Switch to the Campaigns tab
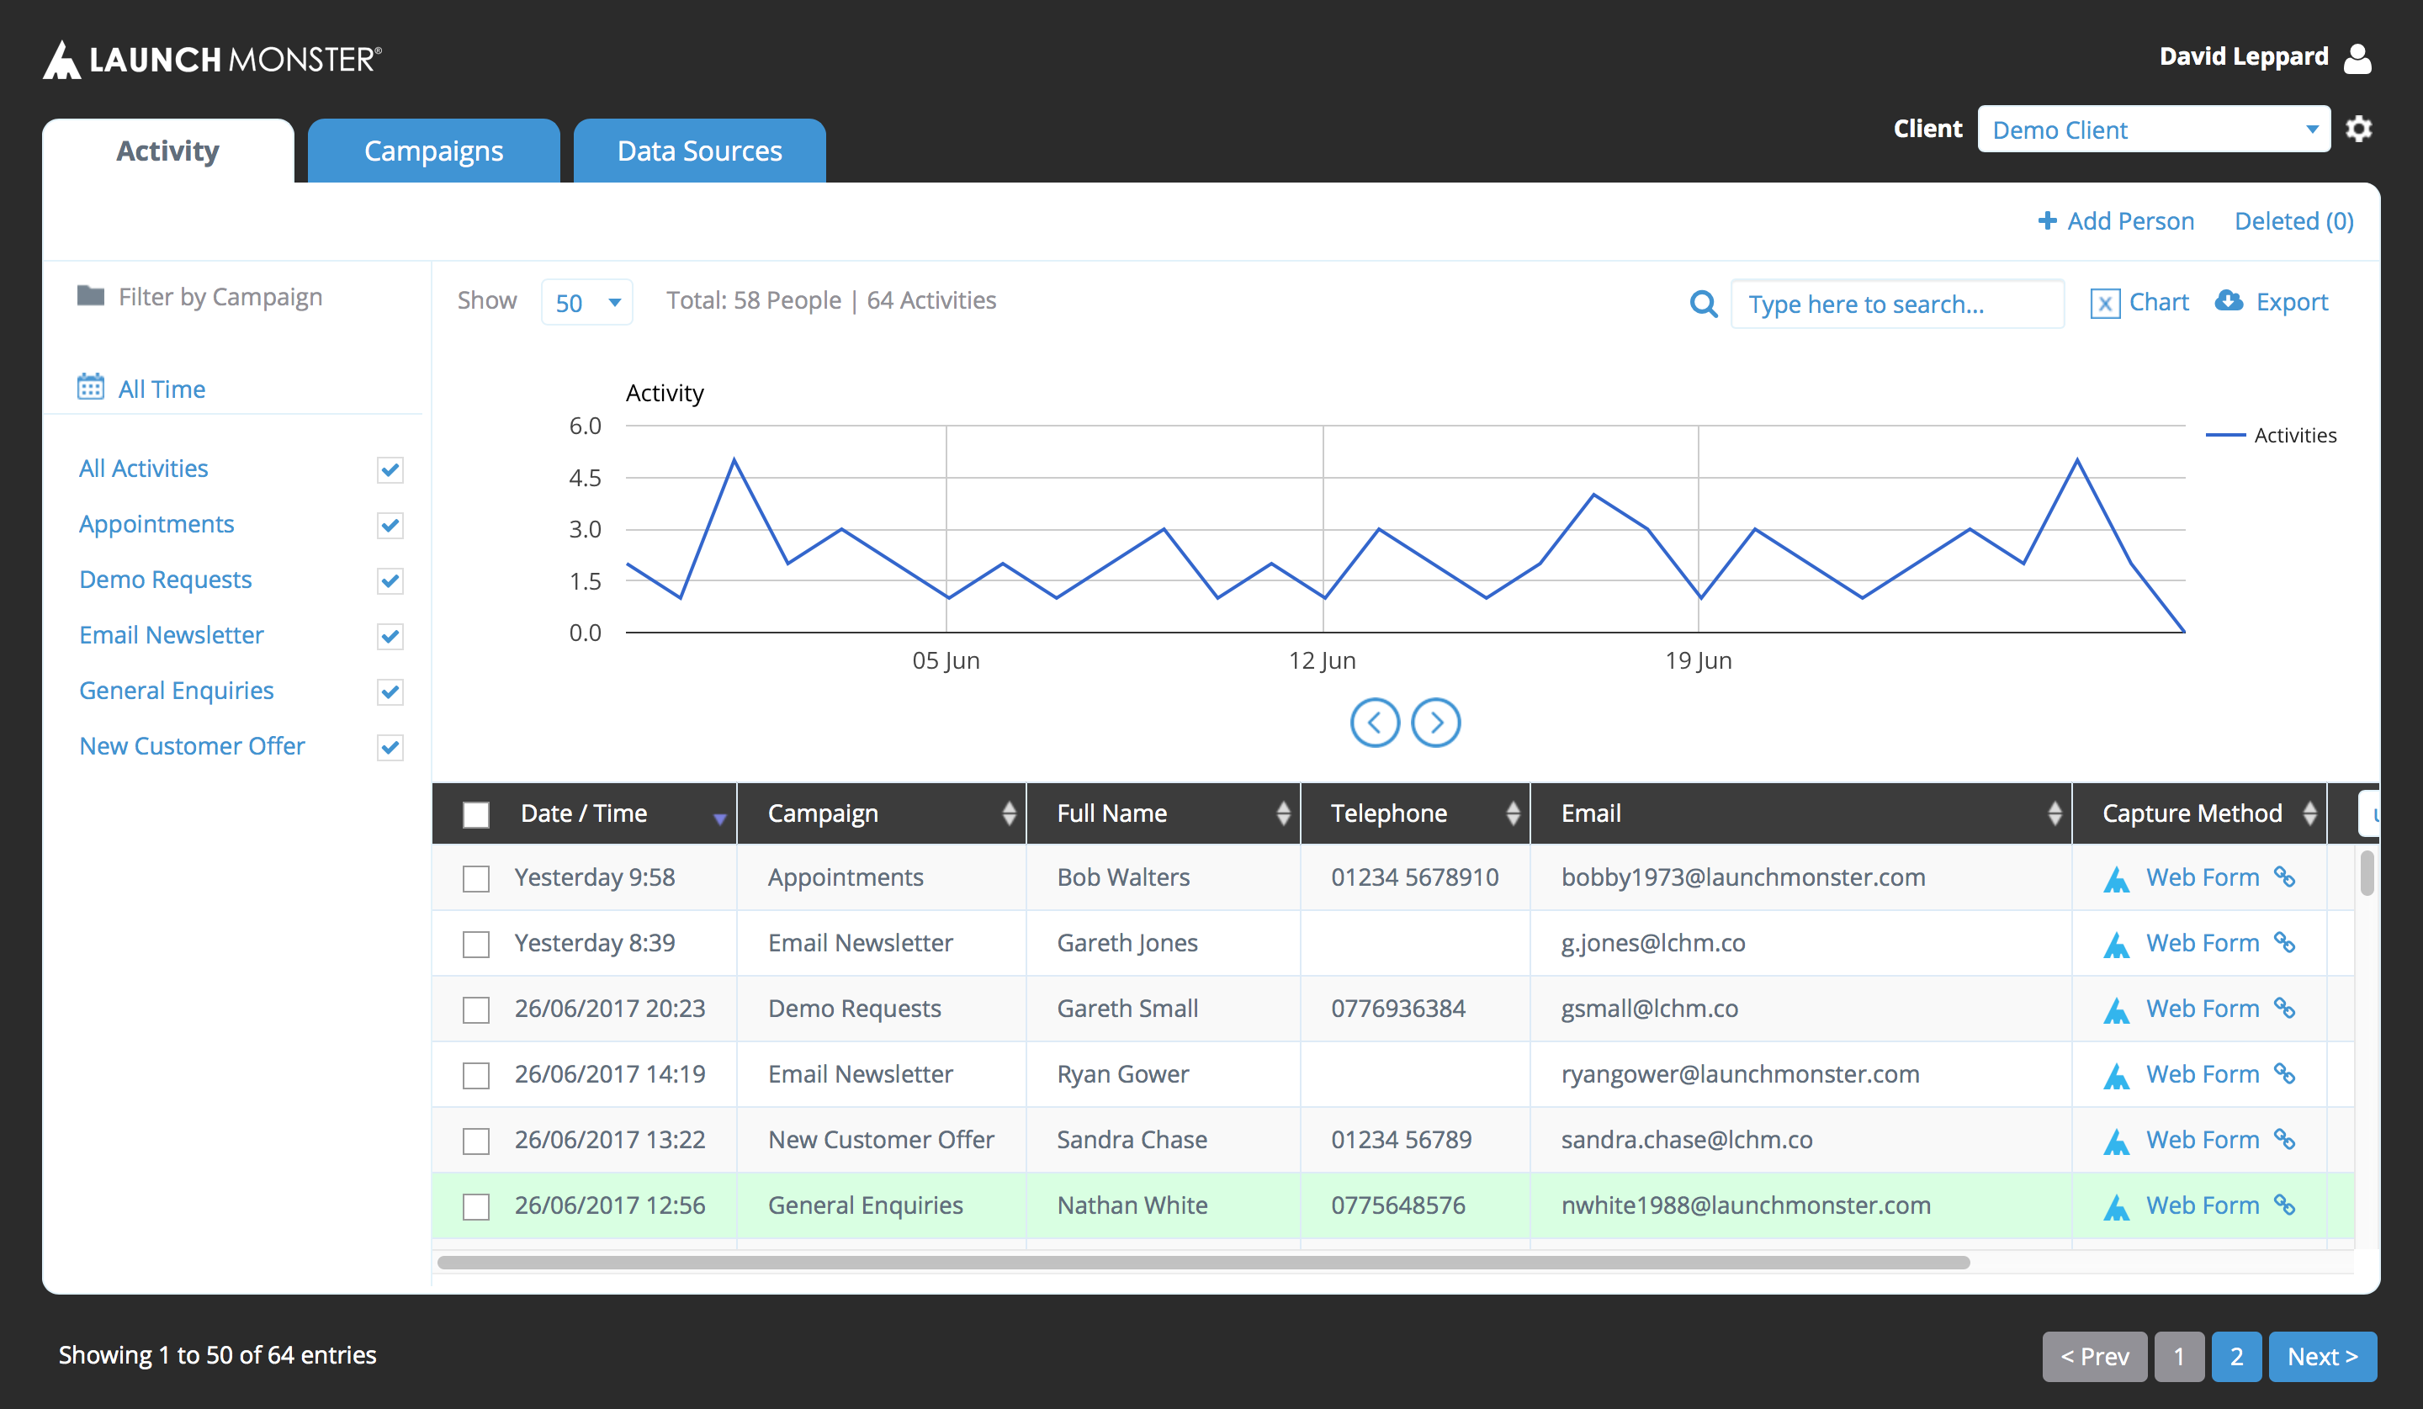This screenshot has height=1409, width=2423. click(433, 151)
